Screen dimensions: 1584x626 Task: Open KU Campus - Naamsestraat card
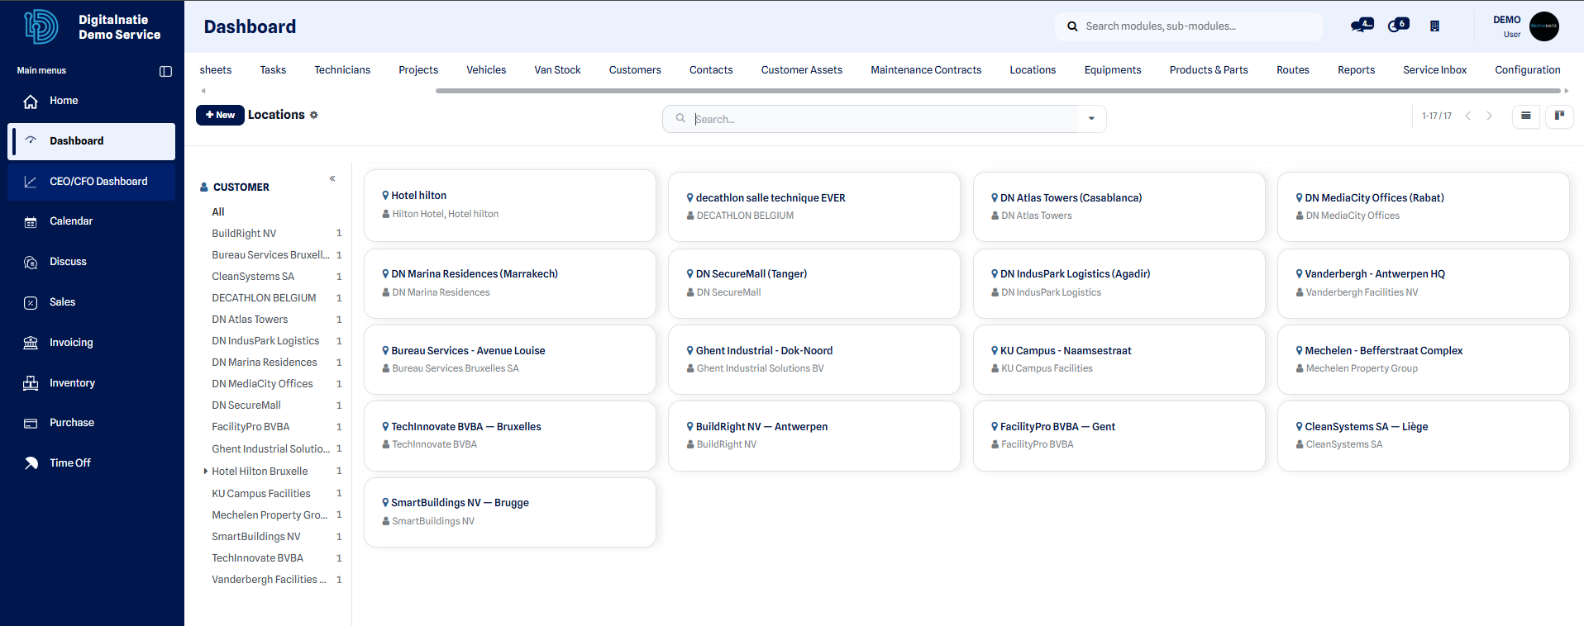coord(1119,359)
